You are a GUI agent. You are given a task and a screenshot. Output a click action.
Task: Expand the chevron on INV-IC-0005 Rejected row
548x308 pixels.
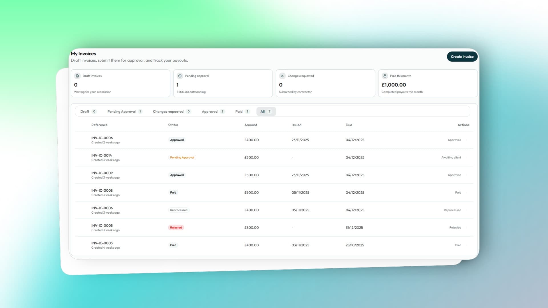466,227
